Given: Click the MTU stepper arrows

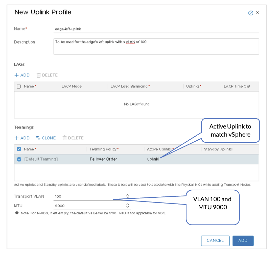Looking at the screenshot, I should click(128, 206).
